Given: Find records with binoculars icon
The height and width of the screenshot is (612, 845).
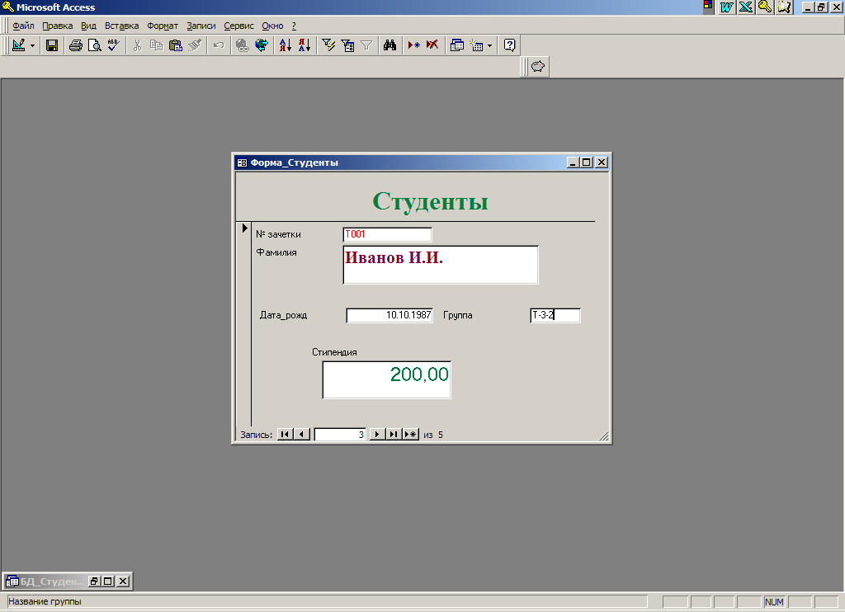Looking at the screenshot, I should (390, 45).
